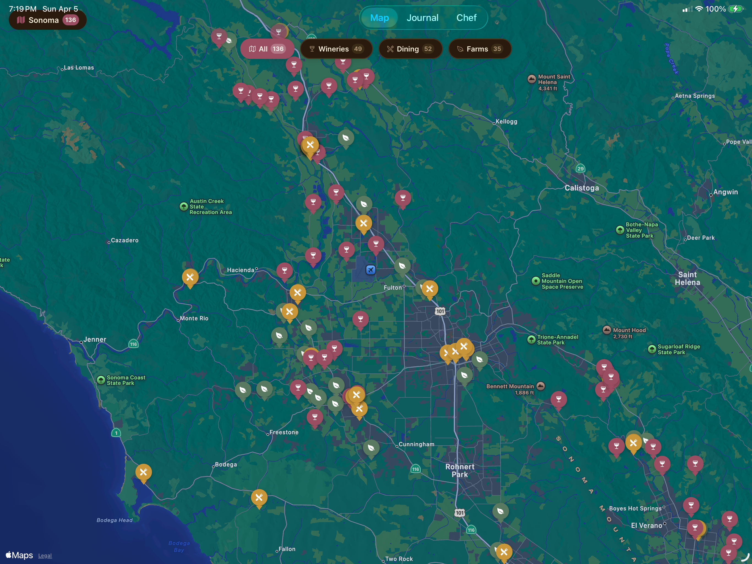Image resolution: width=752 pixels, height=564 pixels.
Task: Tap the airport marker near Fulton
Action: [370, 270]
